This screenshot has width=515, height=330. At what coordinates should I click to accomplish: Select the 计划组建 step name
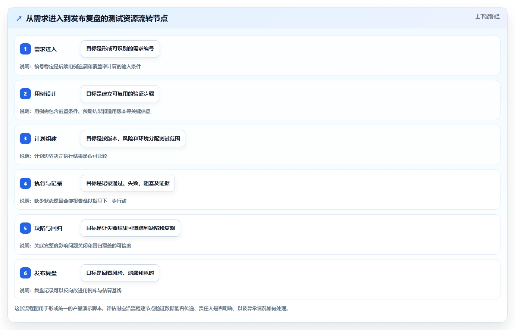point(45,138)
